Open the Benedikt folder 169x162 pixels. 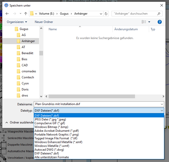coord(27,53)
